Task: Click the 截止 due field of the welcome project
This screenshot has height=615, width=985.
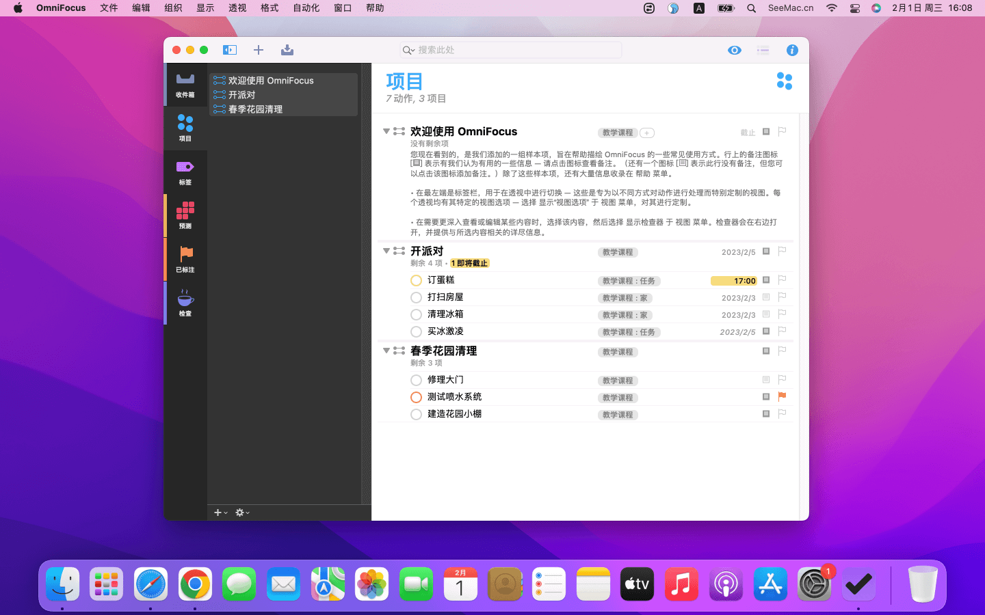Action: point(748,133)
